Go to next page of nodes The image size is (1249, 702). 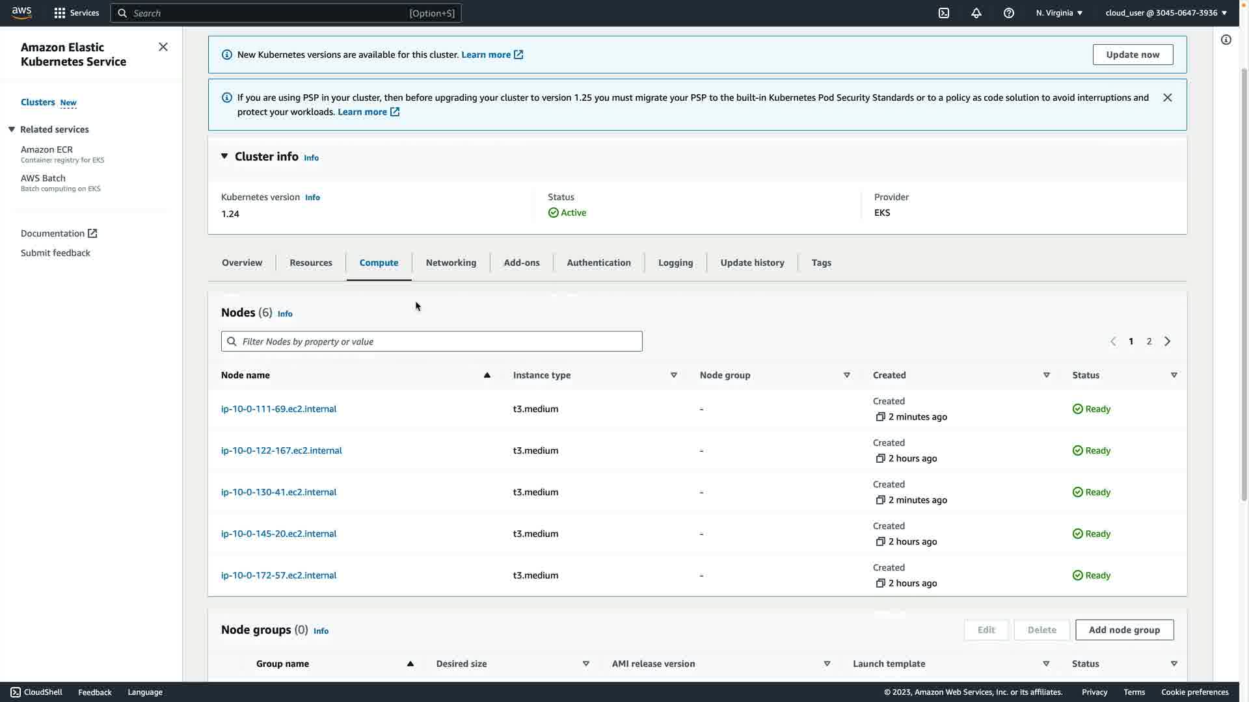point(1168,341)
